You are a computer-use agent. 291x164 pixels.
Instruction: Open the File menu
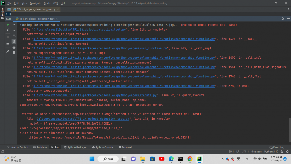pos(9,3)
